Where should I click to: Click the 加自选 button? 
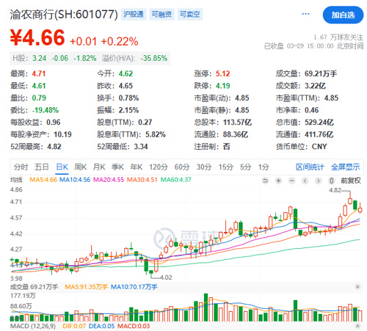click(343, 15)
